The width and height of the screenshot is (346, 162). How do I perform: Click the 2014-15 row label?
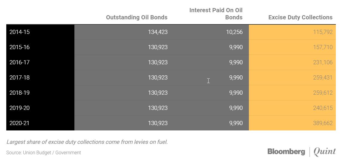coord(19,32)
